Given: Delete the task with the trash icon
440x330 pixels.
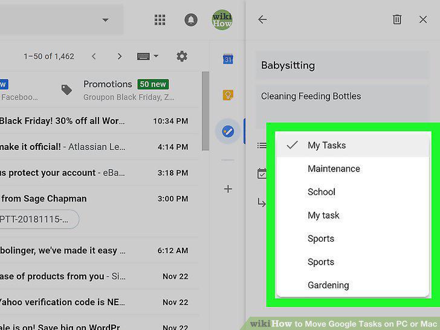Looking at the screenshot, I should (397, 19).
